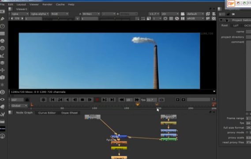Toggle the frame lock icon
Screen dimensions: 251x159
tap(27, 100)
